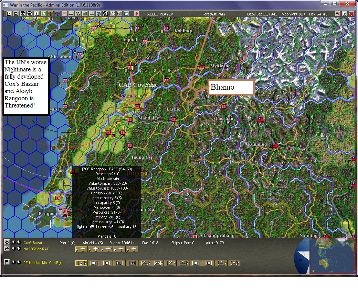Screen dimensions: 358x296
Task: Show next air unit after No.135 Sqn RAF
Action: click(x=19, y=249)
